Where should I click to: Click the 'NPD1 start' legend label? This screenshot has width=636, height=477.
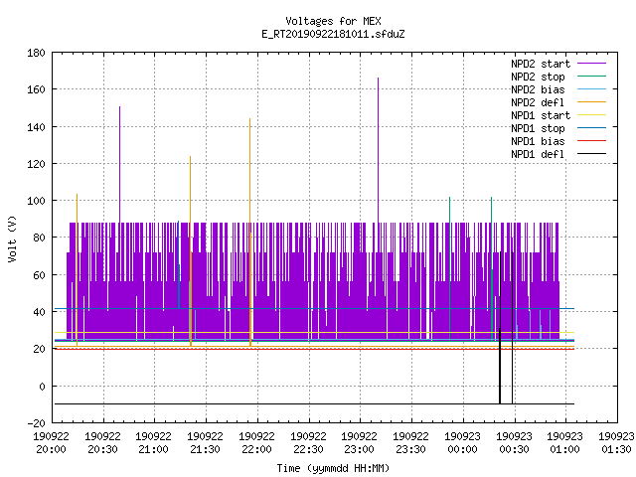pos(541,115)
